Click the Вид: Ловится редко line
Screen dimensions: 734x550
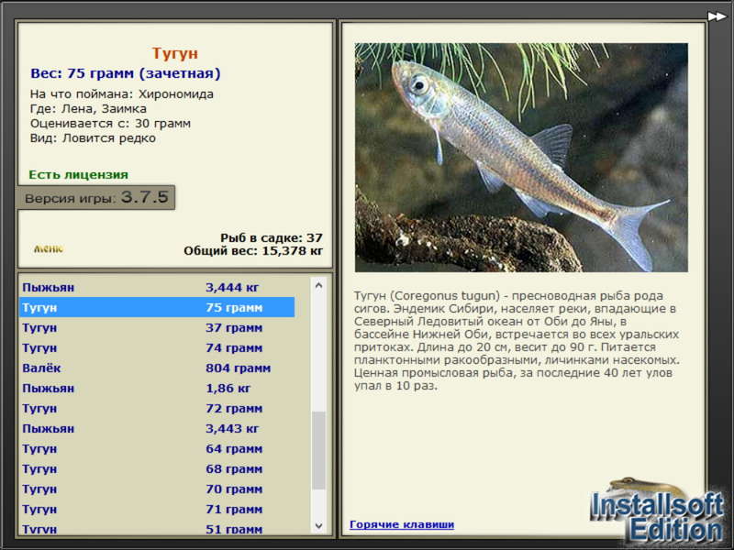pos(94,138)
